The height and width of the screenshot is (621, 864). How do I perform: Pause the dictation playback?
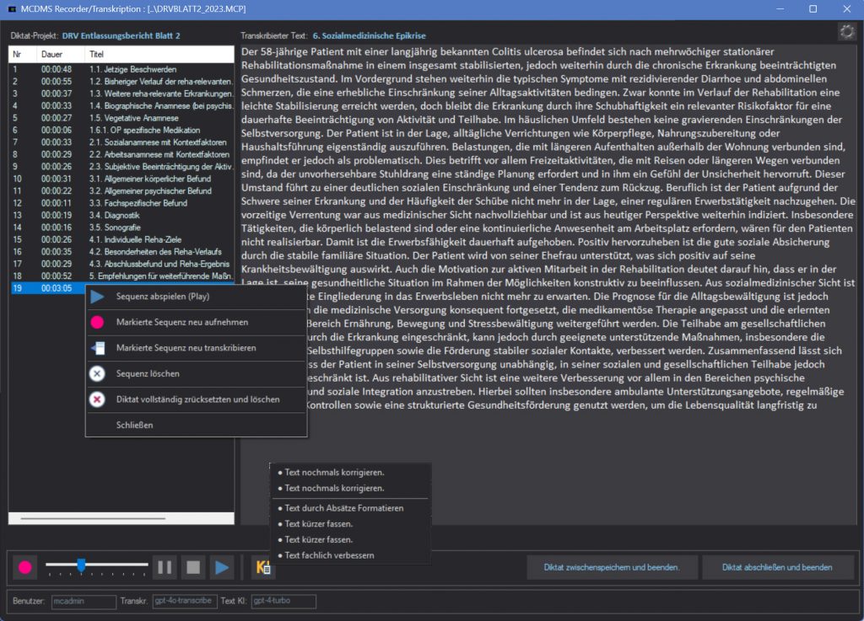165,567
